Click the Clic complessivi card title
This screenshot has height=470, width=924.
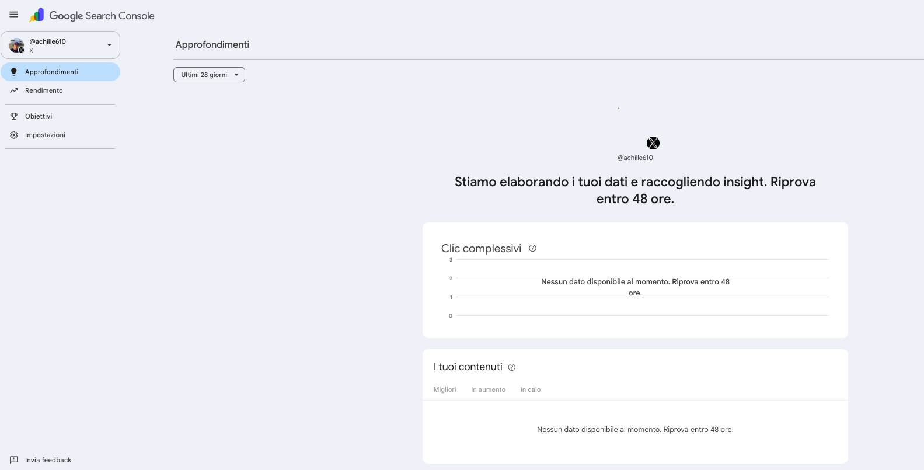(481, 248)
